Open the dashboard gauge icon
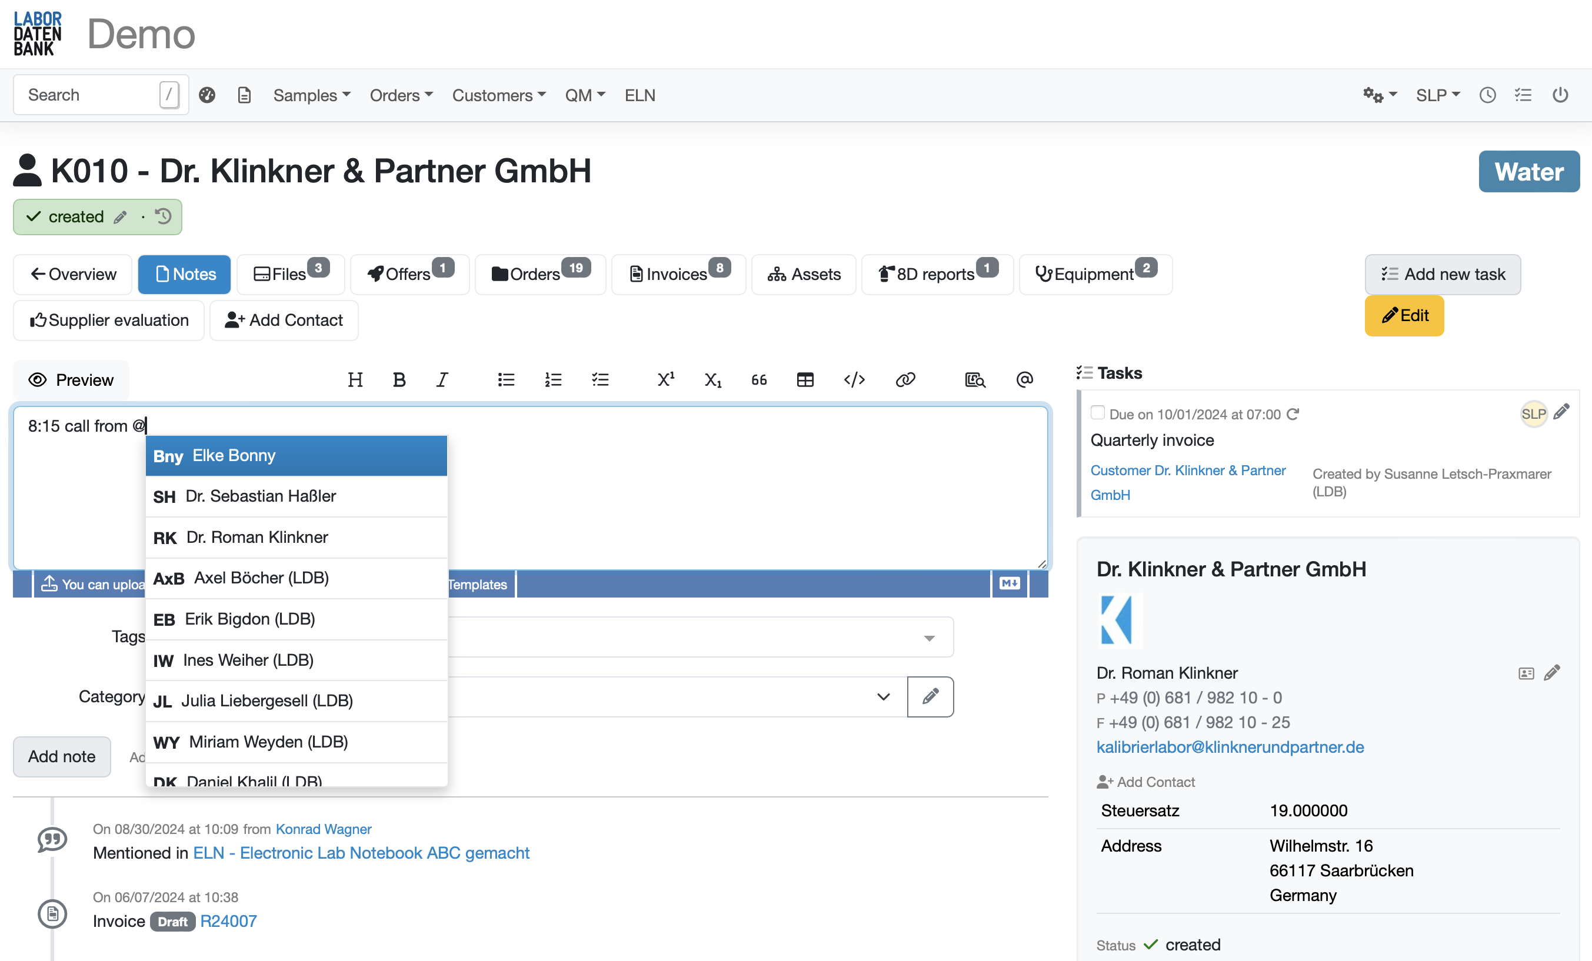Viewport: 1592px width, 961px height. [207, 95]
